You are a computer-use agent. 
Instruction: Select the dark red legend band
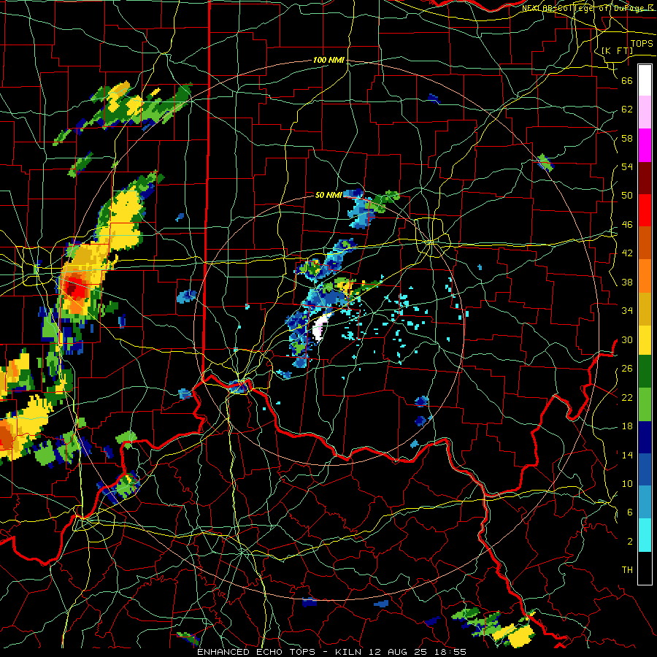(645, 177)
